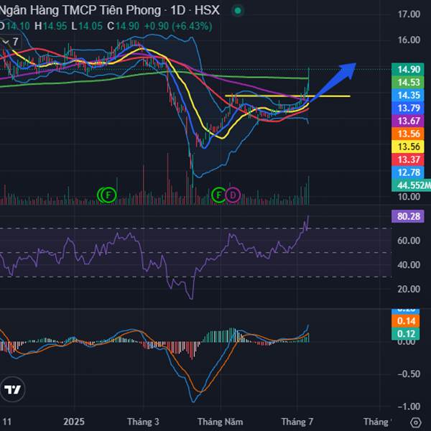Screen dimensions: 431x431
Task: Select the green MACD histogram label 0.12
Action: [406, 334]
